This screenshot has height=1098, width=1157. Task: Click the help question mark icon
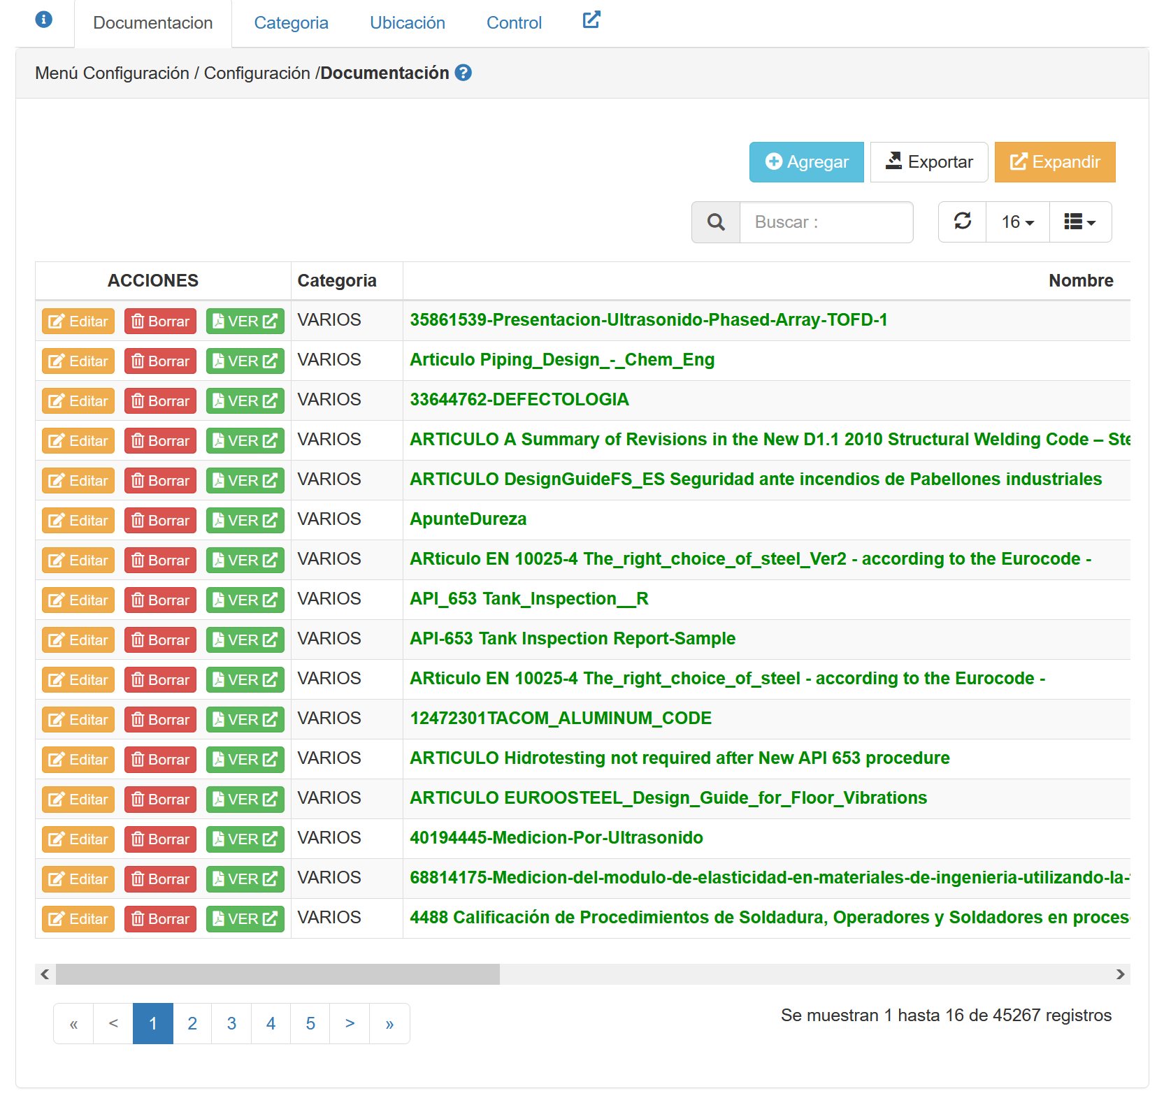click(x=463, y=73)
